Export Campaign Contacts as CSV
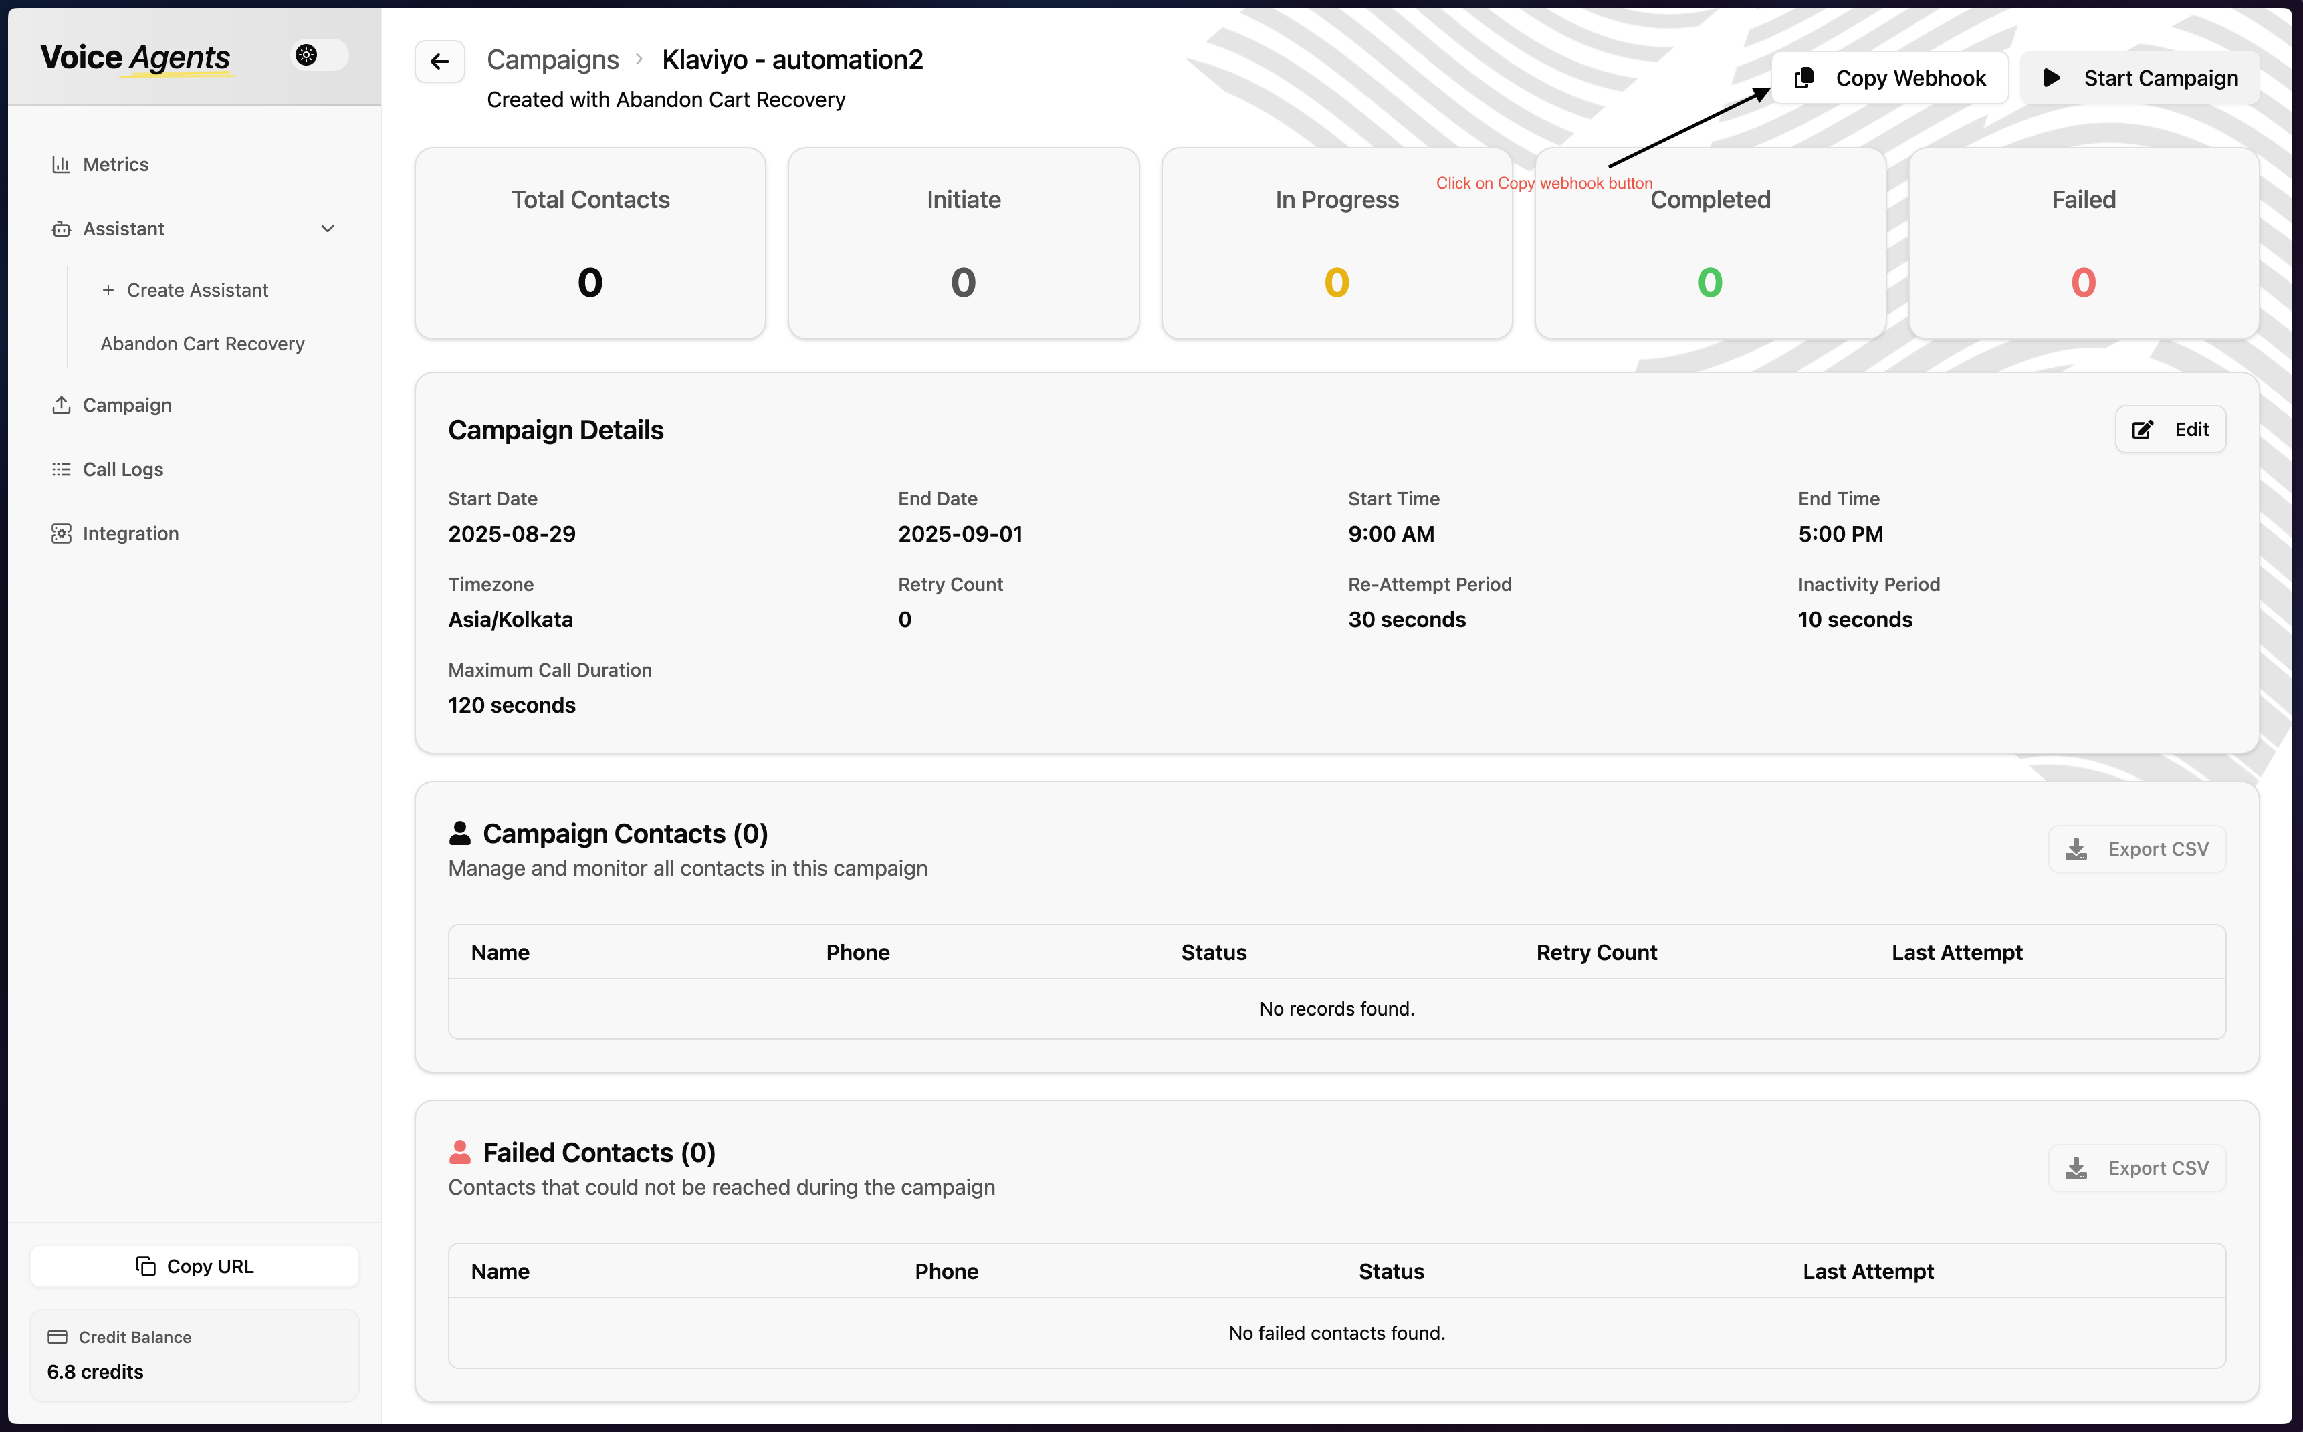The image size is (2303, 1432). click(2136, 850)
